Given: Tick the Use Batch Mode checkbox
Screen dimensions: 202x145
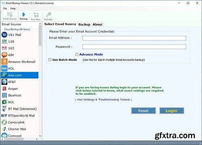Looking at the screenshot, I should [50, 60].
